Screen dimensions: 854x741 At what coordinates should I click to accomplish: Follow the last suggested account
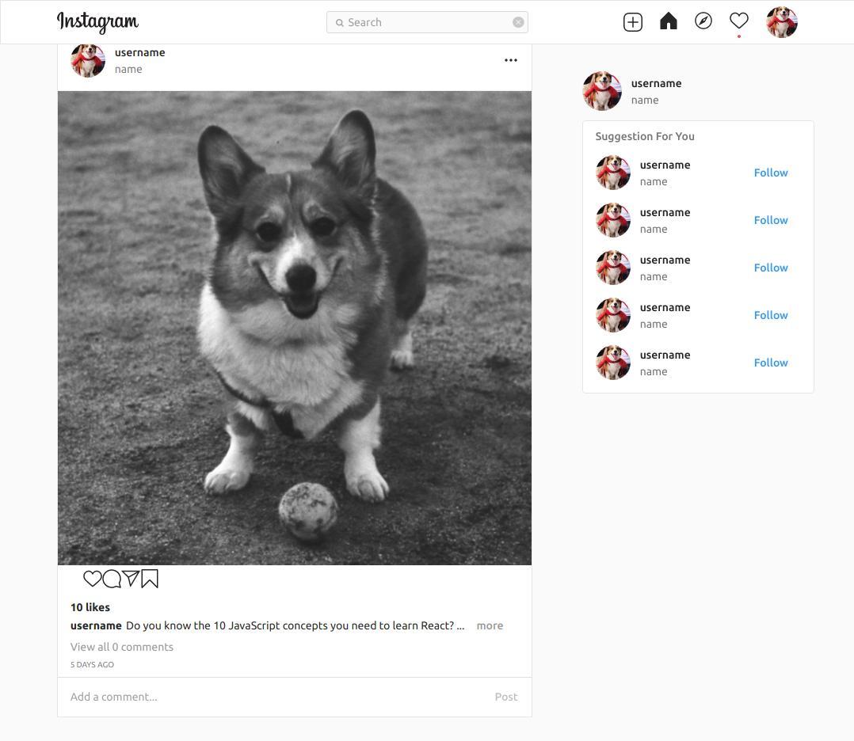coord(770,362)
